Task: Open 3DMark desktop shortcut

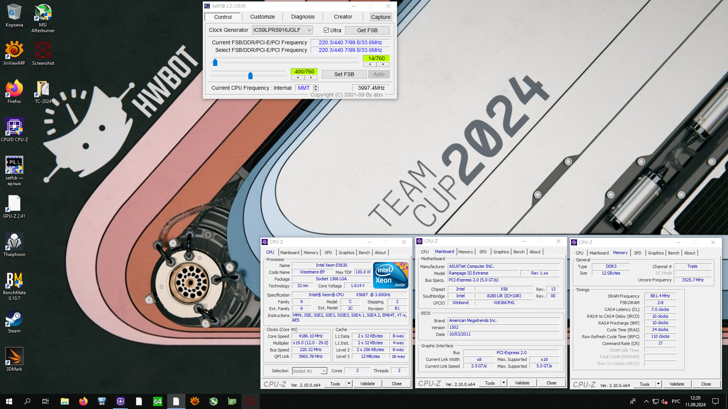Action: coord(14,359)
